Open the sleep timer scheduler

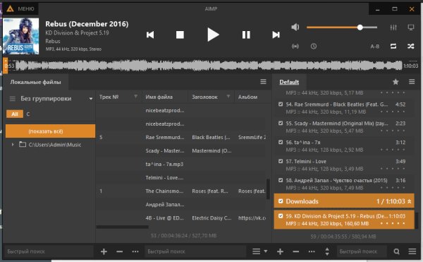(314, 46)
